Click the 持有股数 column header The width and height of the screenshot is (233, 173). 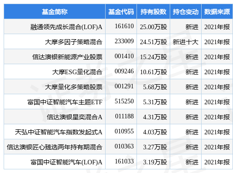[153, 12]
